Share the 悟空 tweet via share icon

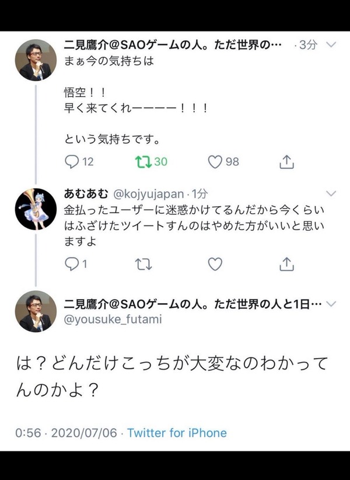point(287,162)
